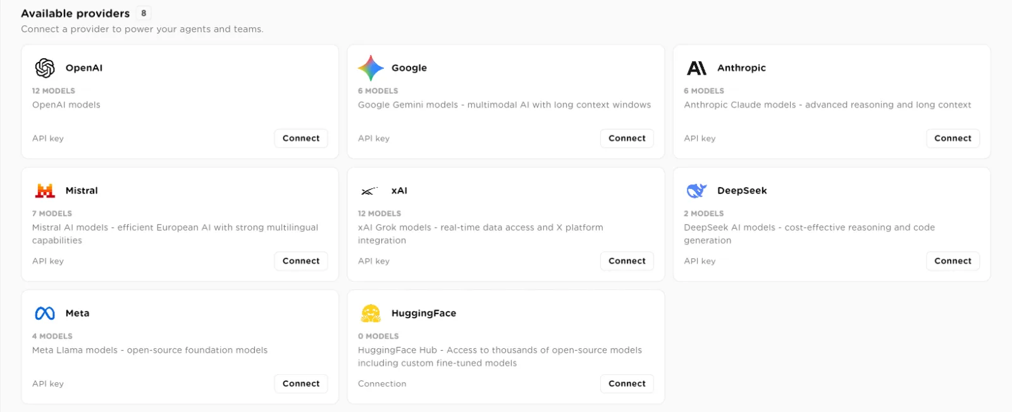Click '12 MODELS' under OpenAI
The height and width of the screenshot is (412, 1012).
(x=54, y=91)
